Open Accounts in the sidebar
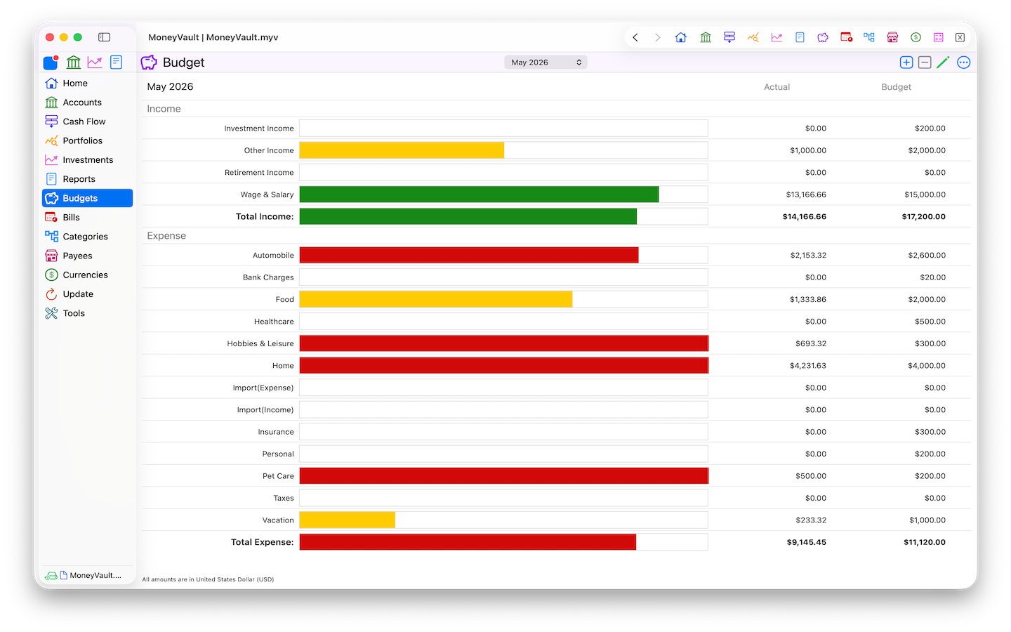The image size is (1011, 632). [87, 103]
